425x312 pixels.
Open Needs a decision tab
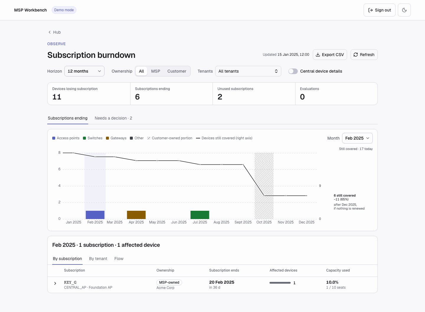pos(113,118)
